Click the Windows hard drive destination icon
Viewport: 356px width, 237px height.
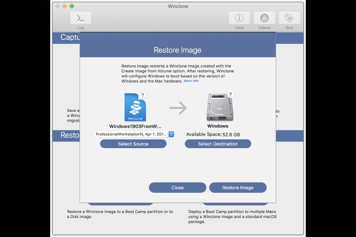(x=220, y=107)
